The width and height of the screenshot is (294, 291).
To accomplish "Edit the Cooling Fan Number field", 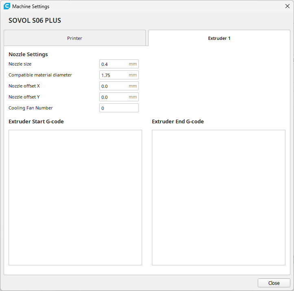I will [119, 108].
